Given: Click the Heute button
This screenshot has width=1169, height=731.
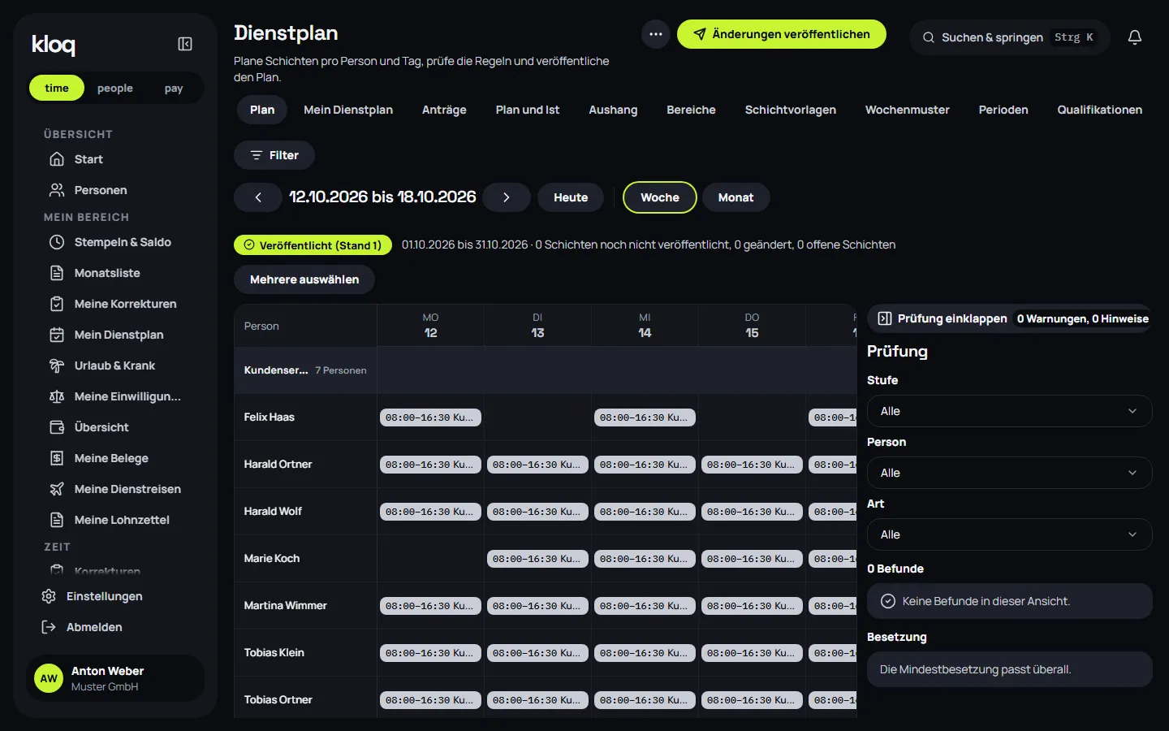Looking at the screenshot, I should pyautogui.click(x=571, y=197).
